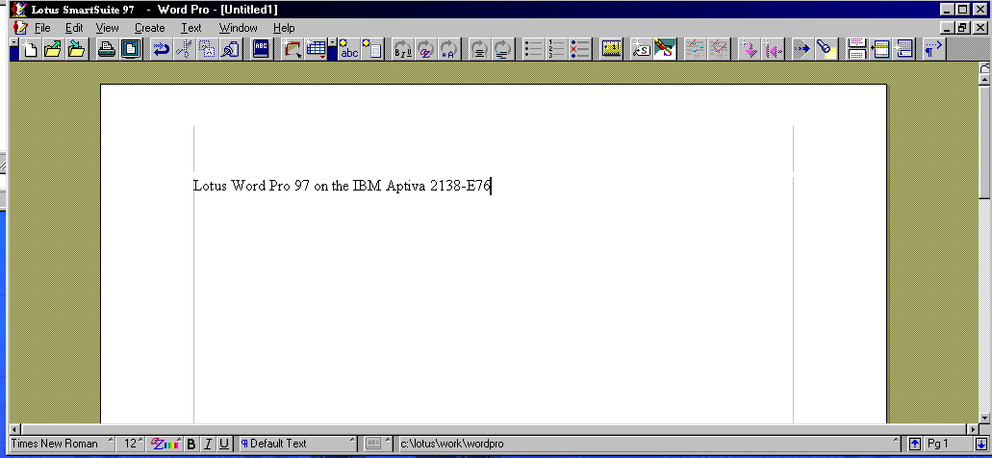Screen dimensions: 992x458
Task: Click the Undo arrow icon
Action: [161, 49]
